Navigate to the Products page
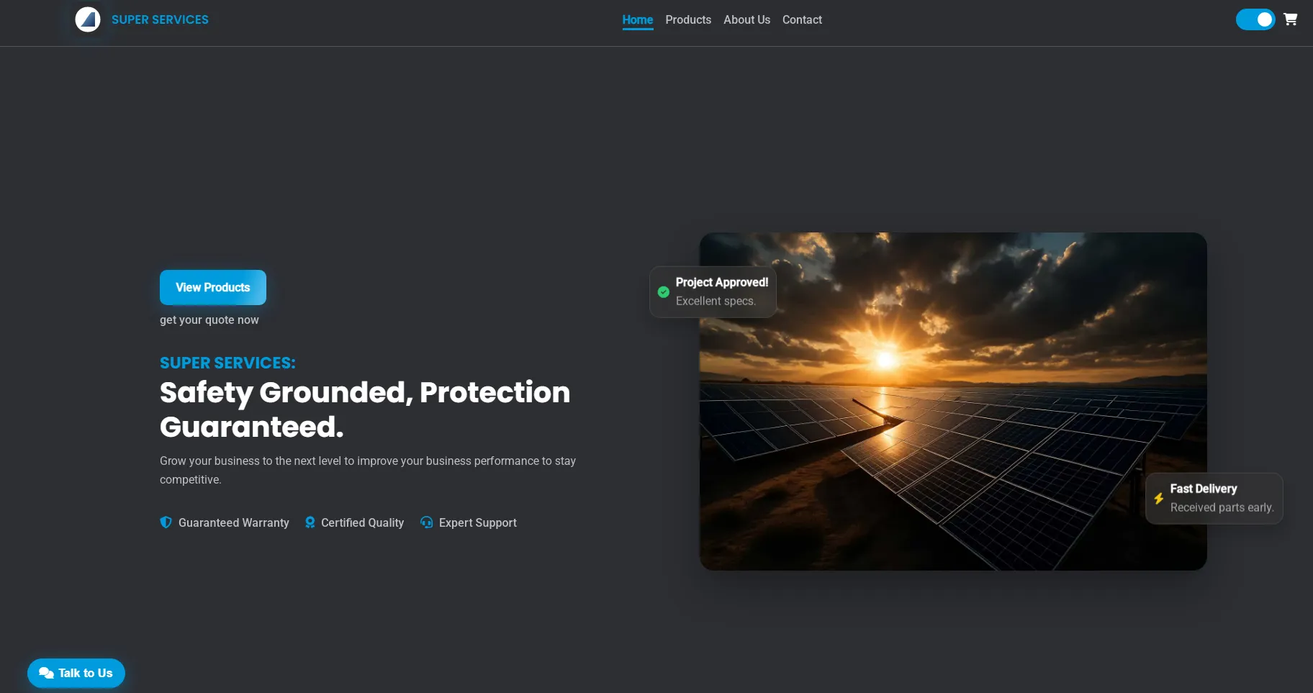 (x=688, y=19)
